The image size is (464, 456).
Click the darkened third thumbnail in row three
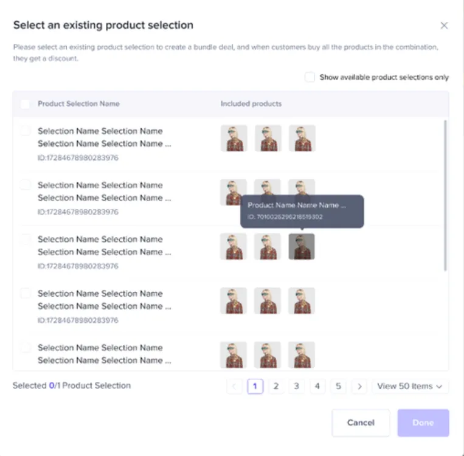302,246
